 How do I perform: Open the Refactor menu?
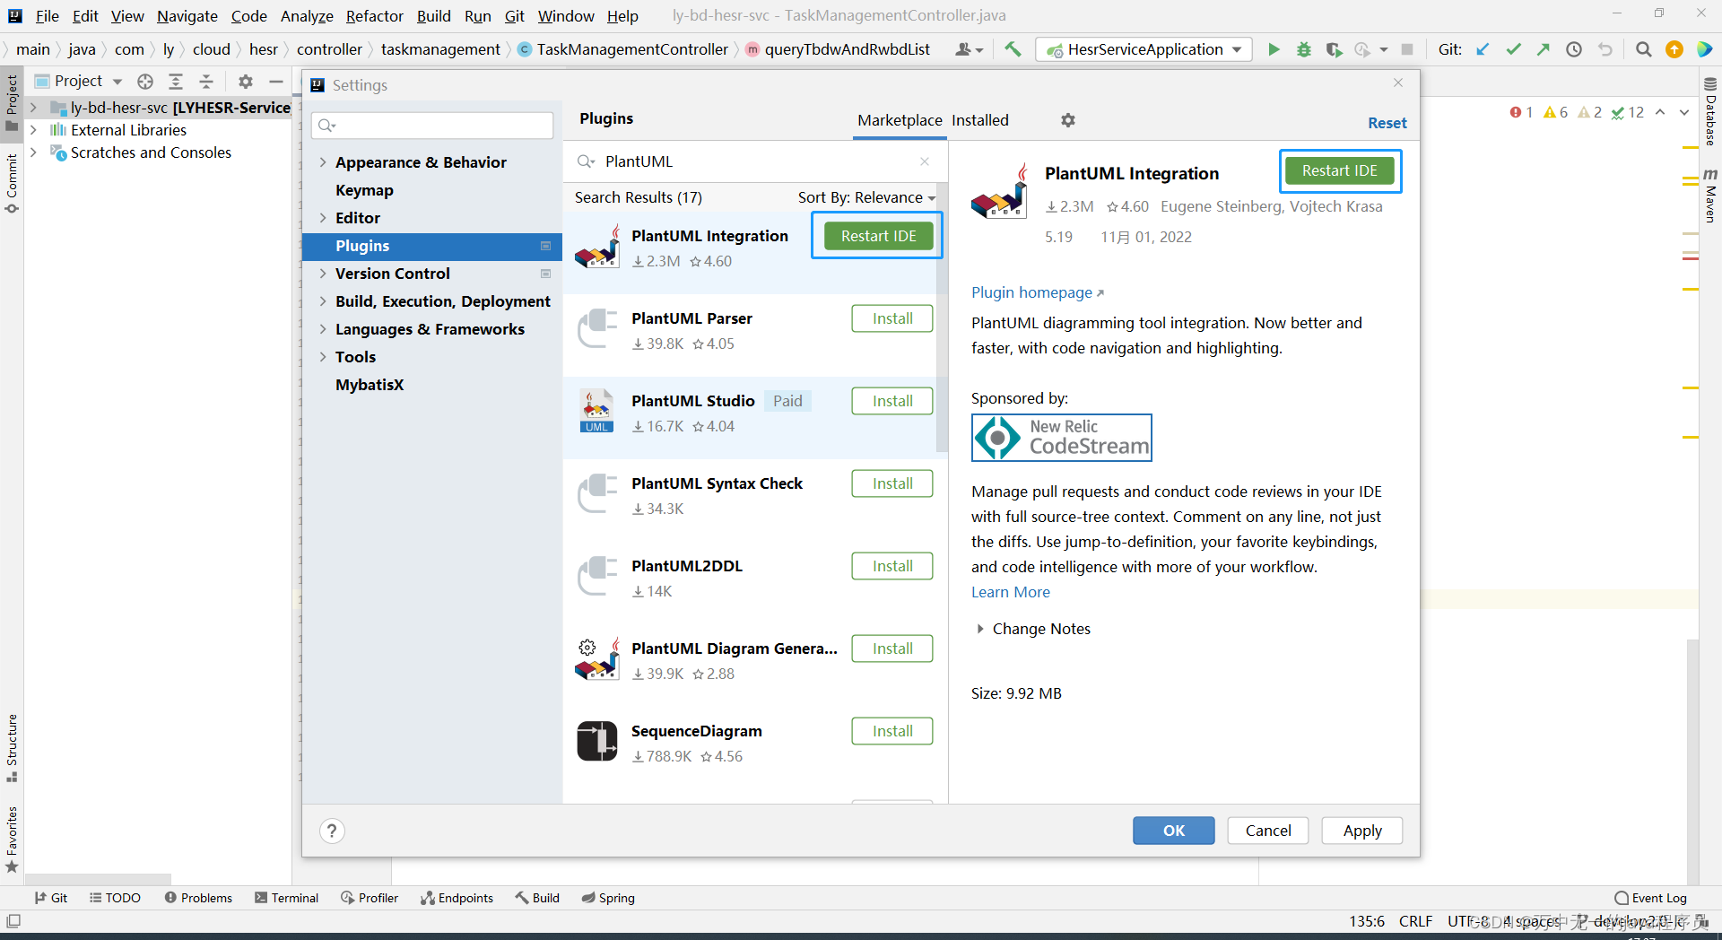click(x=375, y=15)
